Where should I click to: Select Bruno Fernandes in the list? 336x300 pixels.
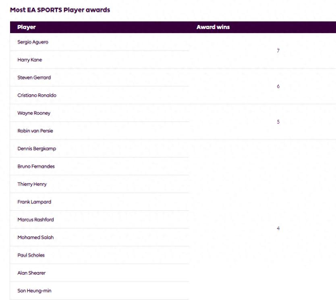(x=36, y=166)
